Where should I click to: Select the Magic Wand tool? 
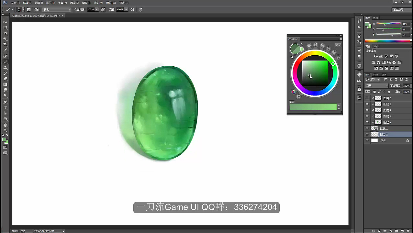coord(5,39)
